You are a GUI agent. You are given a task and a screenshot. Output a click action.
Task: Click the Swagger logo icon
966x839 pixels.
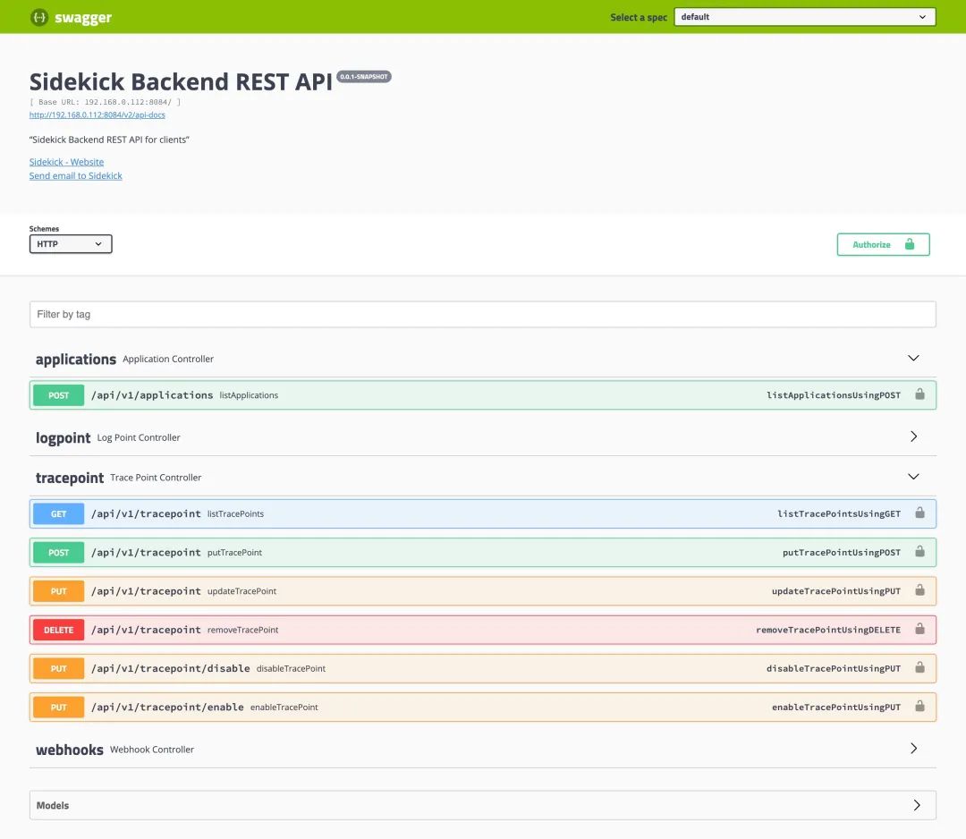coord(38,17)
